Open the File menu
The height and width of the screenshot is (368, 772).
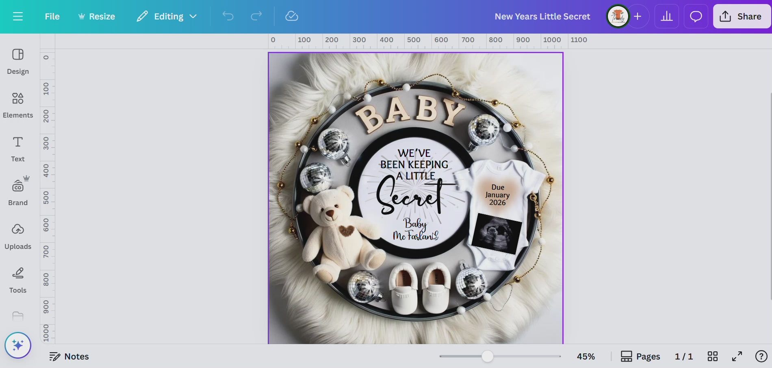(52, 17)
